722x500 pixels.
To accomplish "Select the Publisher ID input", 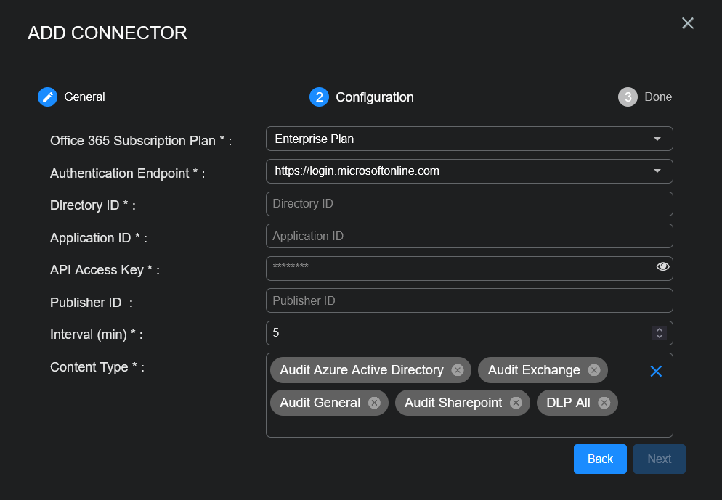I will [x=469, y=300].
